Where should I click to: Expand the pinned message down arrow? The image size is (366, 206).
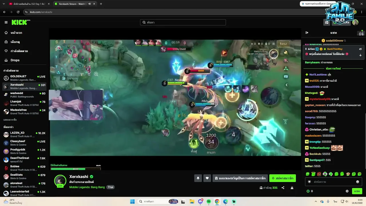point(361,55)
